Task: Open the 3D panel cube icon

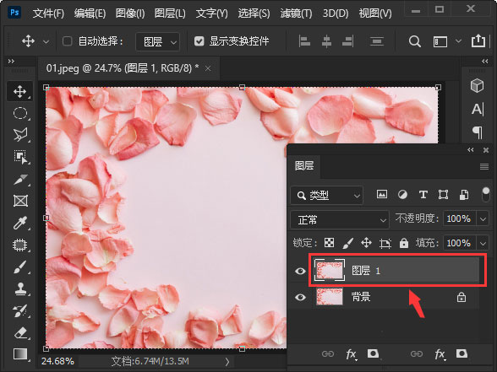Action: tap(477, 85)
